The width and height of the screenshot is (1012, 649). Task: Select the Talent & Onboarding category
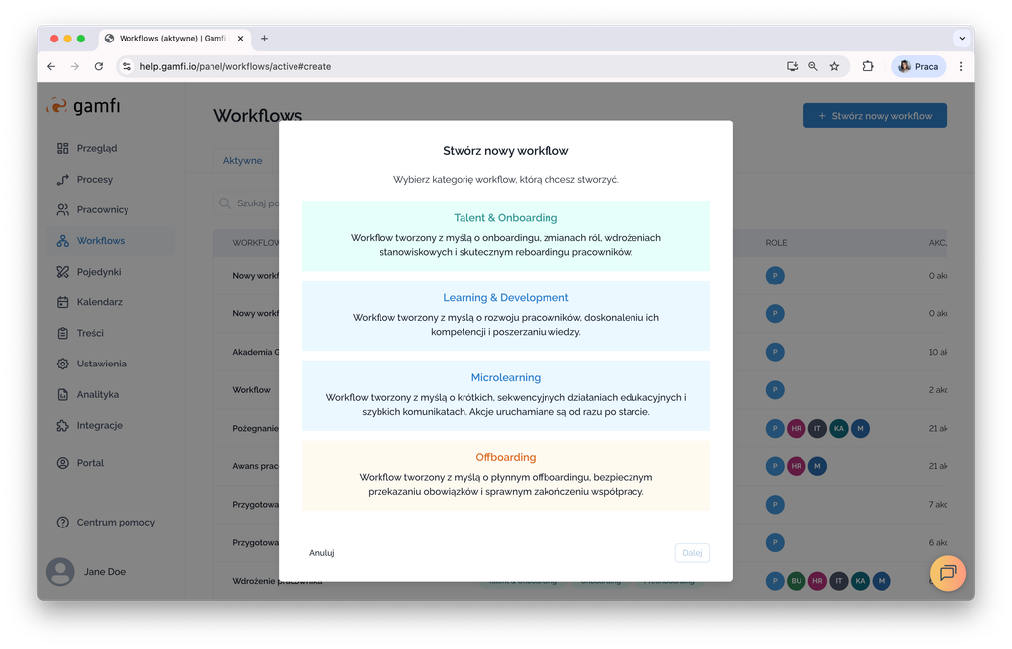click(505, 235)
